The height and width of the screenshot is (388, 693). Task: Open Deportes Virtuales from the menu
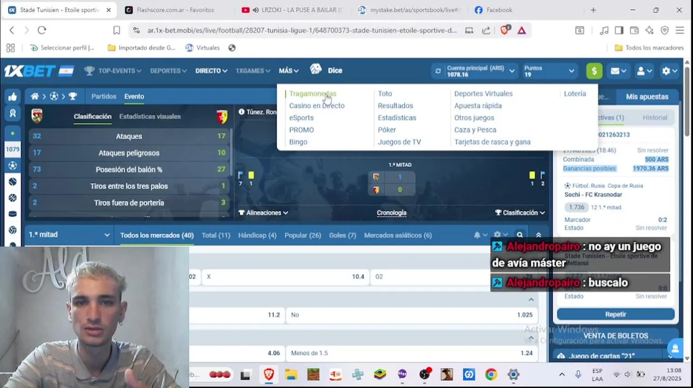click(484, 94)
